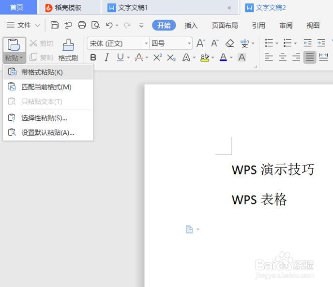Choose 匹配当前格式(M) from paste menu
Screen dimensions: 333x287
click(48, 87)
